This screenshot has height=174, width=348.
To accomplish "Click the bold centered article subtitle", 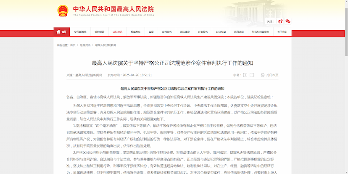I will coord(172,89).
